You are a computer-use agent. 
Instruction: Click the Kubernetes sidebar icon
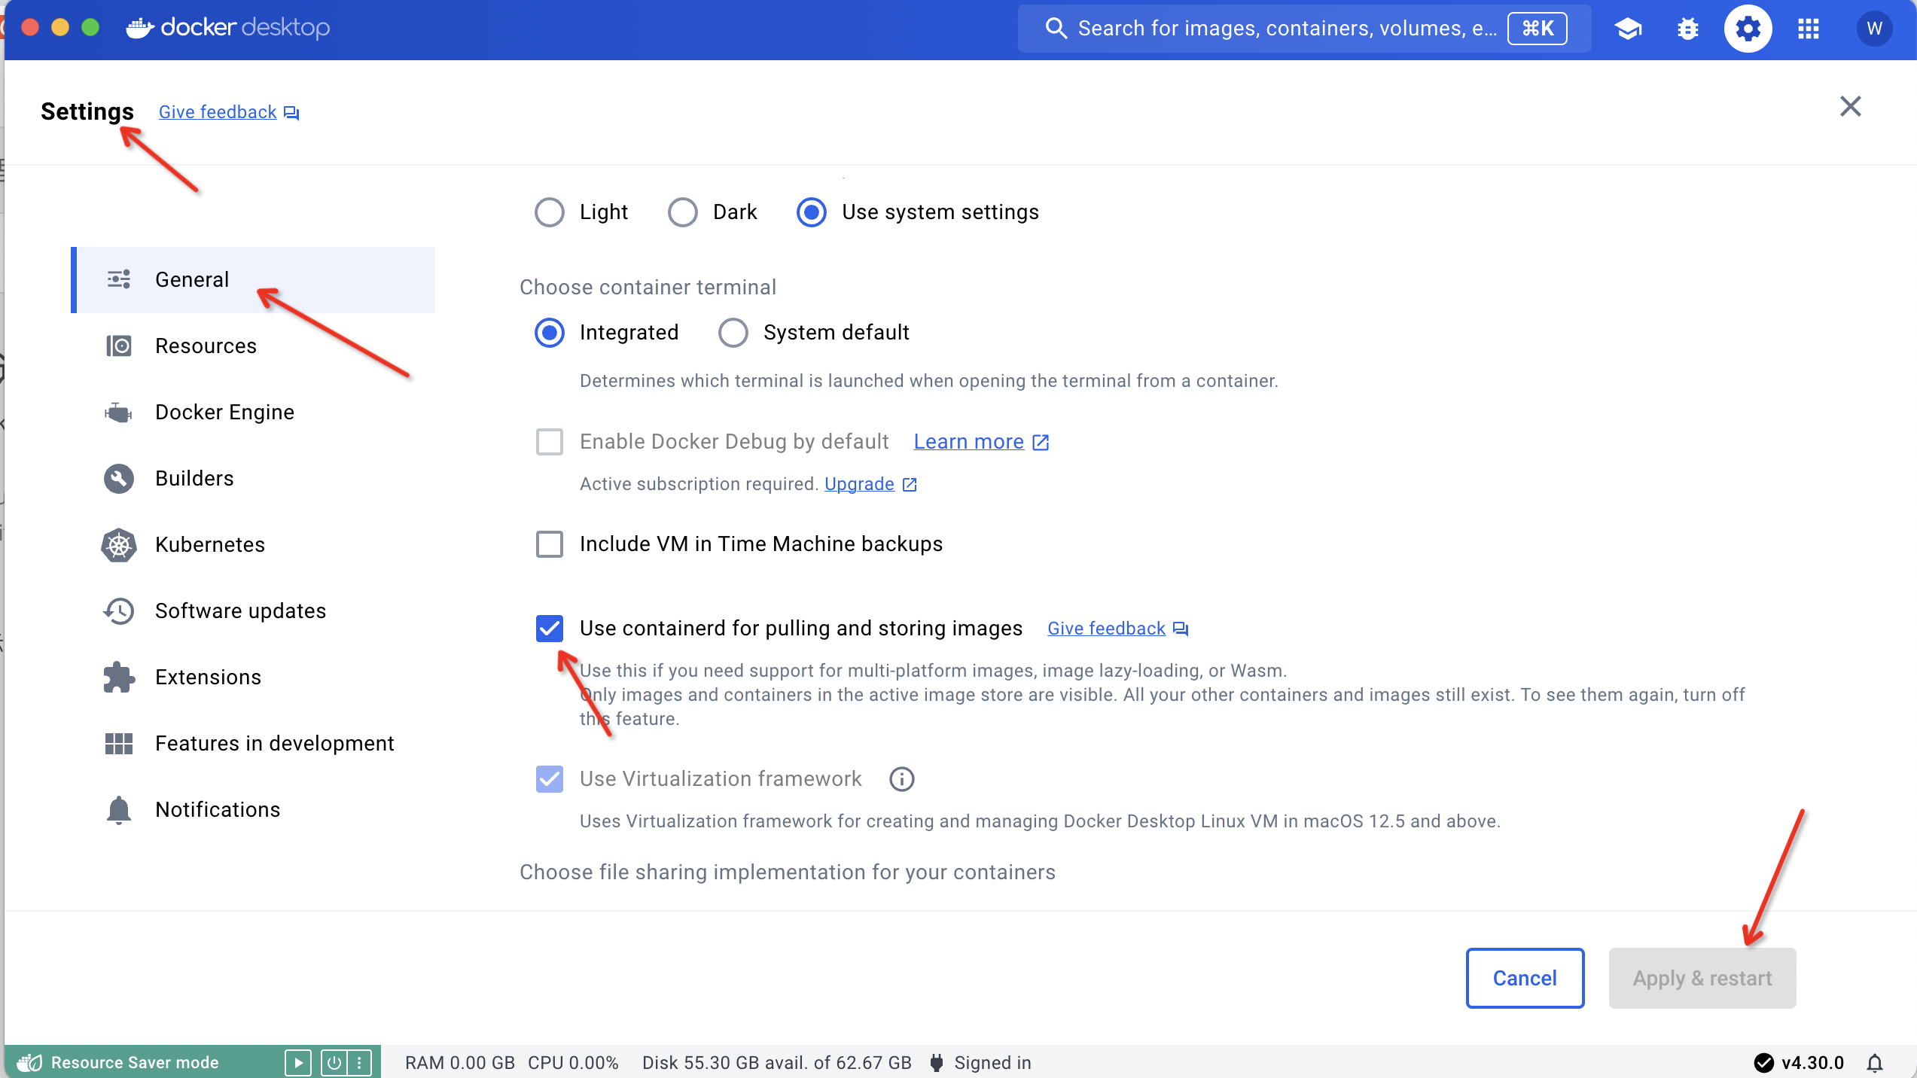coord(120,544)
